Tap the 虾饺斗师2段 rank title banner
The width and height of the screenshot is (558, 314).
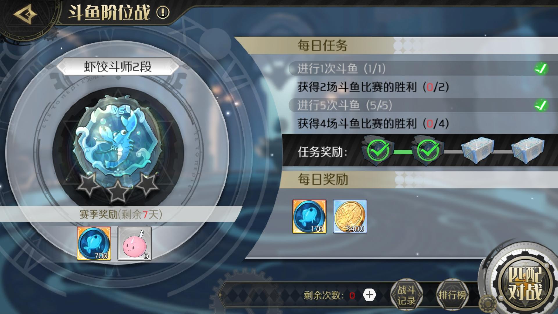[118, 67]
